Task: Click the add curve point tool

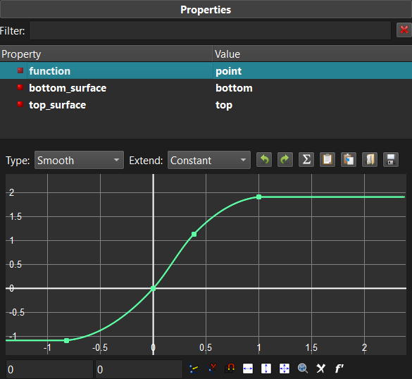Action: click(x=194, y=368)
